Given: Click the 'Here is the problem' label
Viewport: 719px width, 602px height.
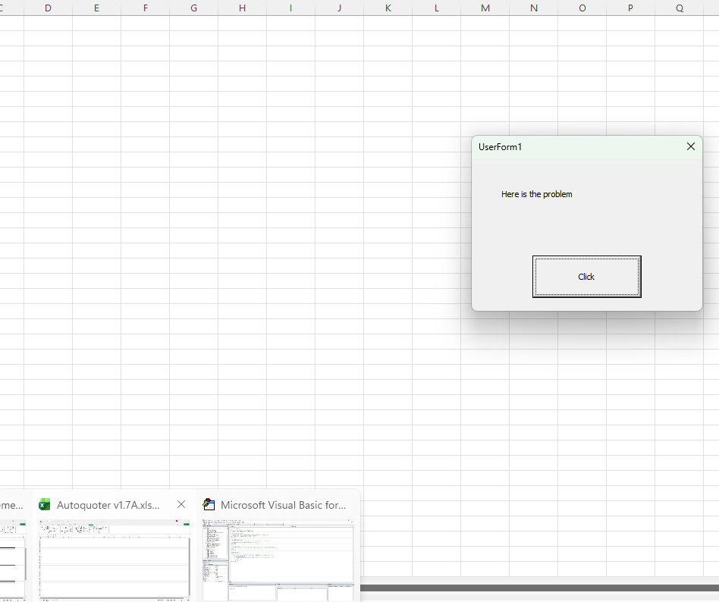Looking at the screenshot, I should pyautogui.click(x=536, y=194).
